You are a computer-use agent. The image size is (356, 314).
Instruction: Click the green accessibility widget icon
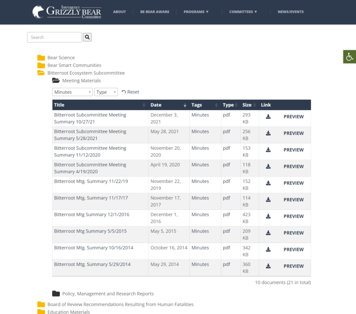(x=349, y=56)
